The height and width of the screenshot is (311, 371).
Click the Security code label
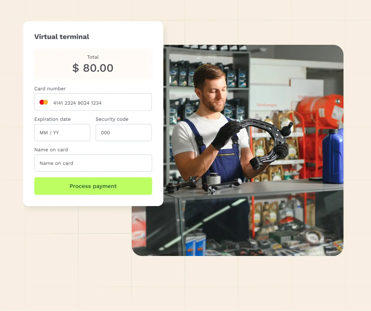pyautogui.click(x=112, y=119)
